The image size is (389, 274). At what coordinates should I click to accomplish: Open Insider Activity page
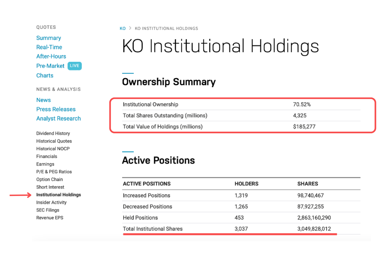tap(51, 203)
